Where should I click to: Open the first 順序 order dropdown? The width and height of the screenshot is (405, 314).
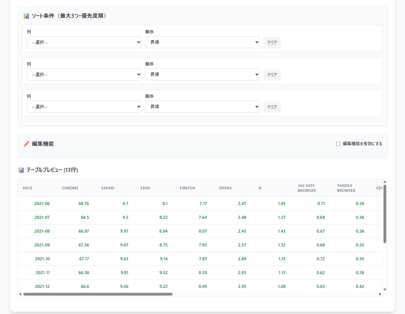pyautogui.click(x=202, y=42)
